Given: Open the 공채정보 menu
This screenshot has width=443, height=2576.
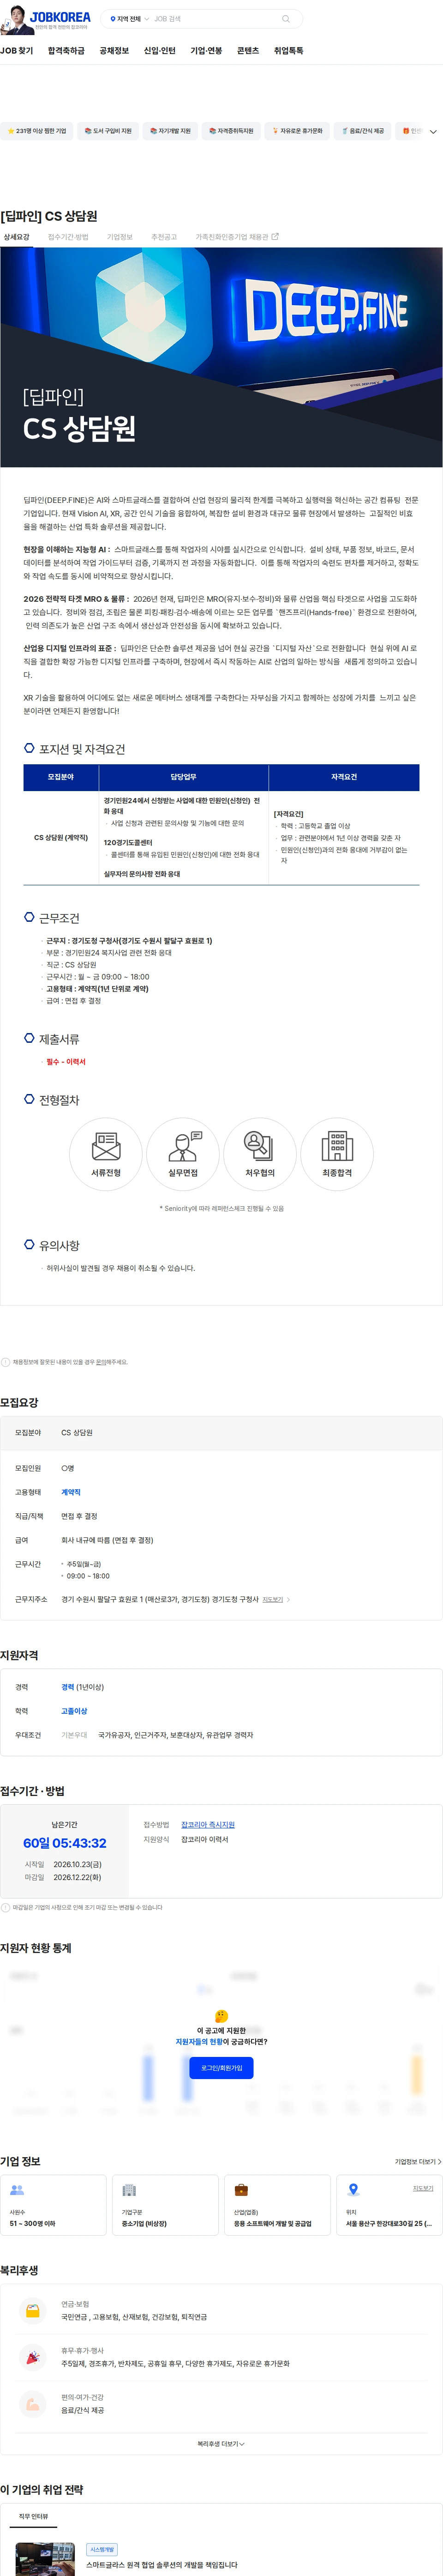Looking at the screenshot, I should tap(114, 51).
